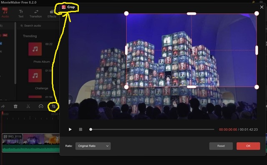Close the Crop dialog
This screenshot has width=267, height=165.
pyautogui.click(x=262, y=7)
